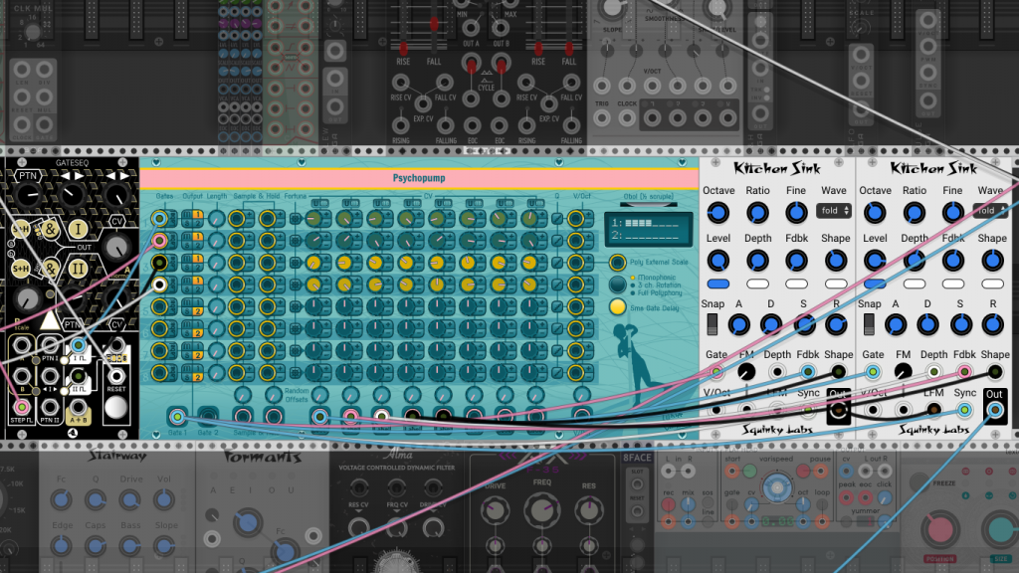This screenshot has width=1019, height=573.
Task: Click the upper S+H button on GATESEQ
Action: coord(21,229)
